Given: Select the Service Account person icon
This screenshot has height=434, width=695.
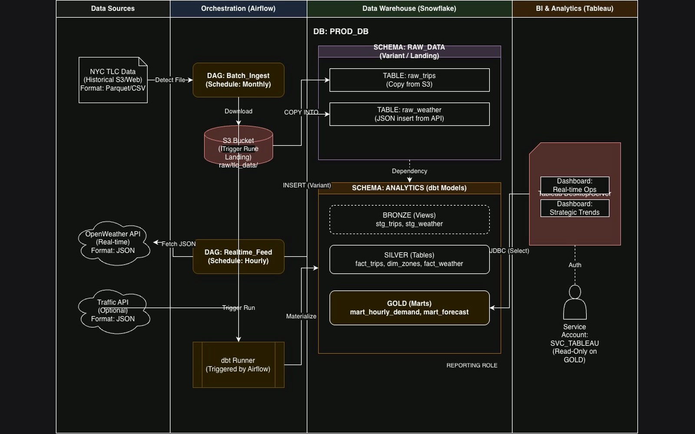Looking at the screenshot, I should coord(575,302).
